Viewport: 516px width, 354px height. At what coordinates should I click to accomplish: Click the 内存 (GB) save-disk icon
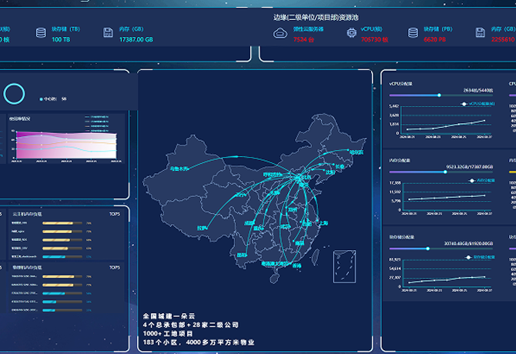click(x=108, y=33)
